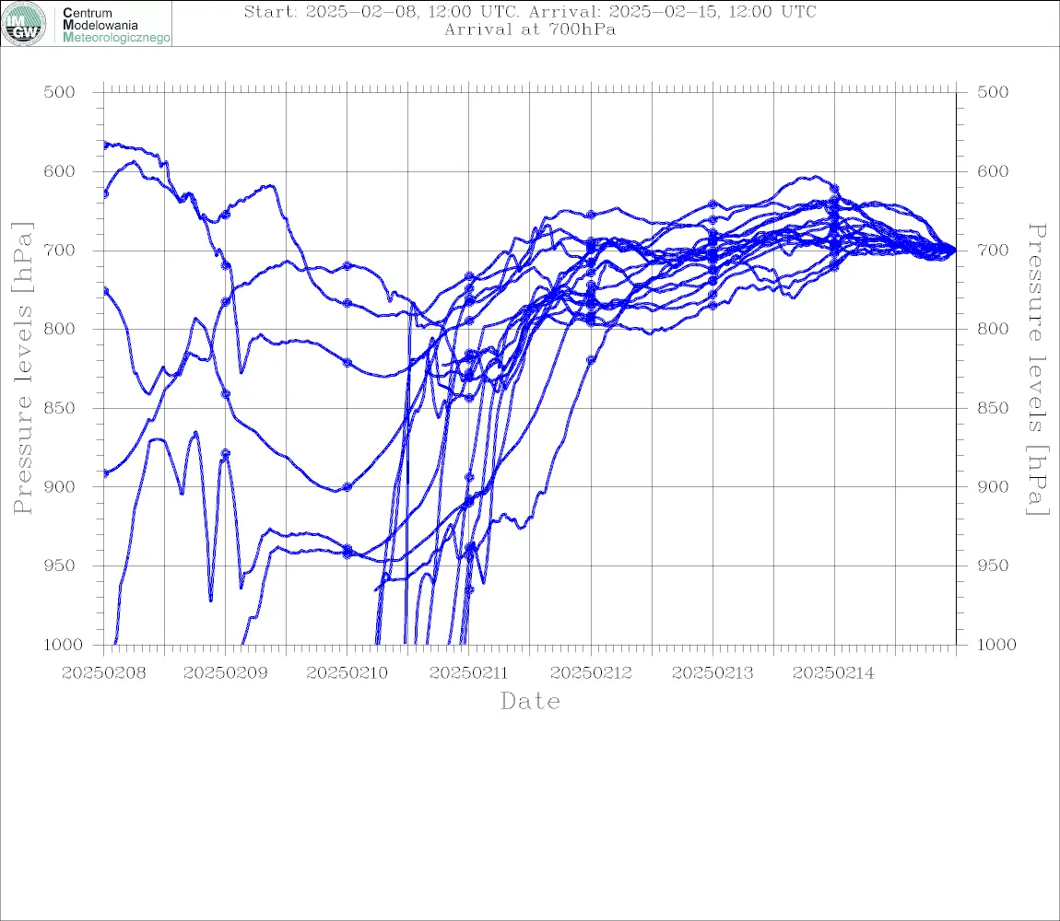Click the right axis 800 label
1060x921 pixels.
click(x=993, y=329)
